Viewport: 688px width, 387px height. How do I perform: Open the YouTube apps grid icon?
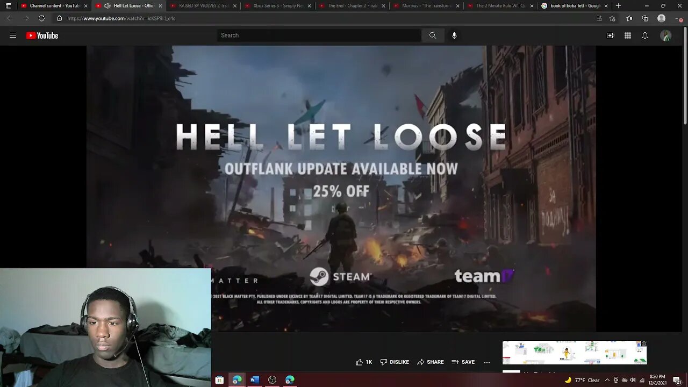click(628, 35)
